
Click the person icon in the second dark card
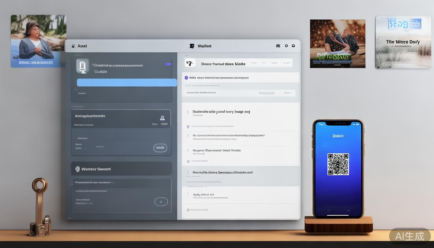coord(162,118)
